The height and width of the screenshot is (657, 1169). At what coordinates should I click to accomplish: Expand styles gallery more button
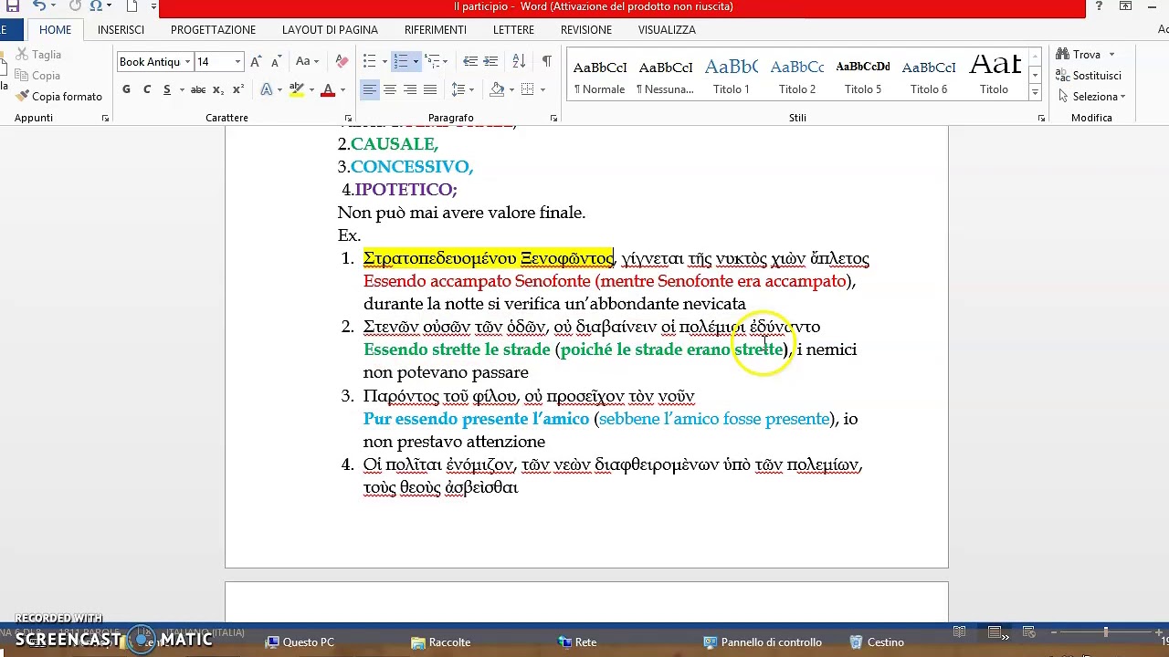1035,93
